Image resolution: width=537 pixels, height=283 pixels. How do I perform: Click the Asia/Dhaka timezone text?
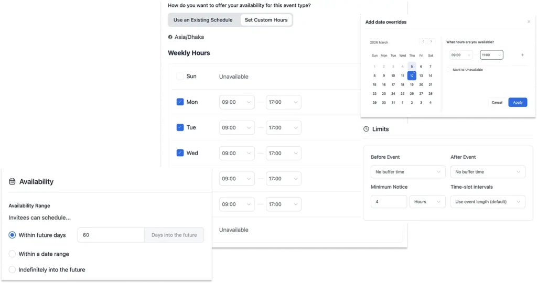tap(189, 37)
